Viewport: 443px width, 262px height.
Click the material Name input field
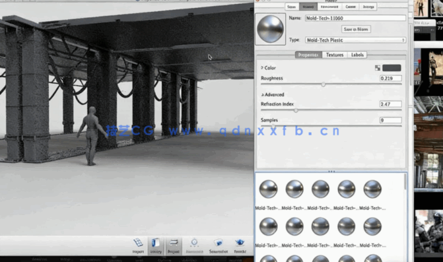pyautogui.click(x=355, y=18)
